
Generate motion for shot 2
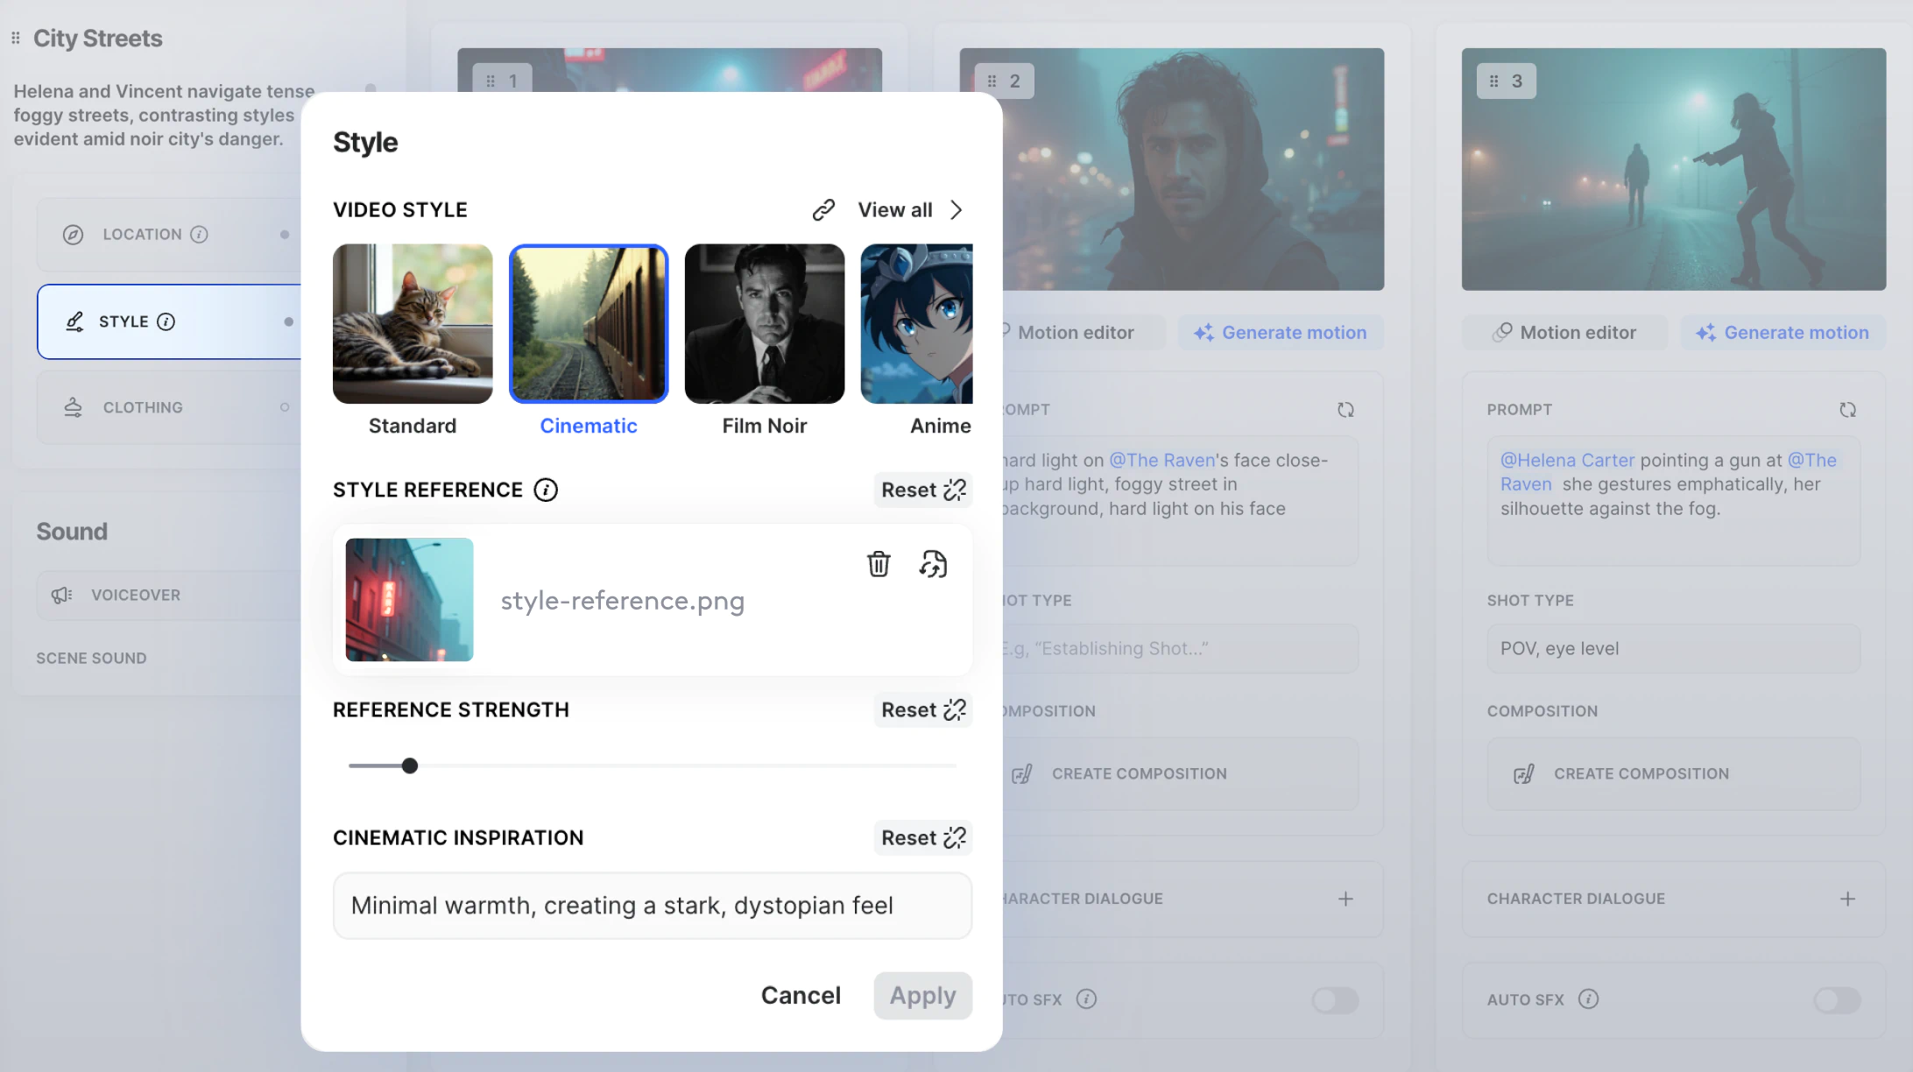pyautogui.click(x=1280, y=333)
